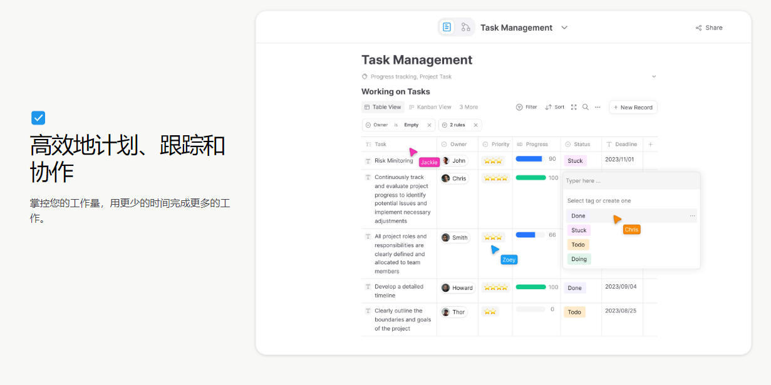This screenshot has height=385, width=771.
Task: Open the Owner column header
Action: point(457,144)
